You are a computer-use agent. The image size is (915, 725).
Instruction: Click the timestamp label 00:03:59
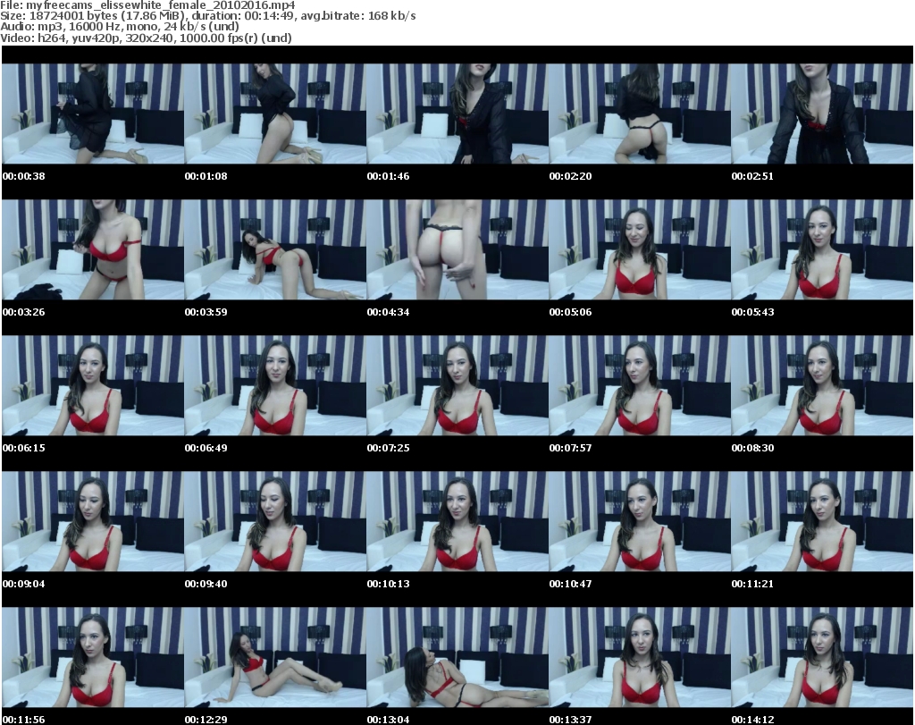(206, 312)
